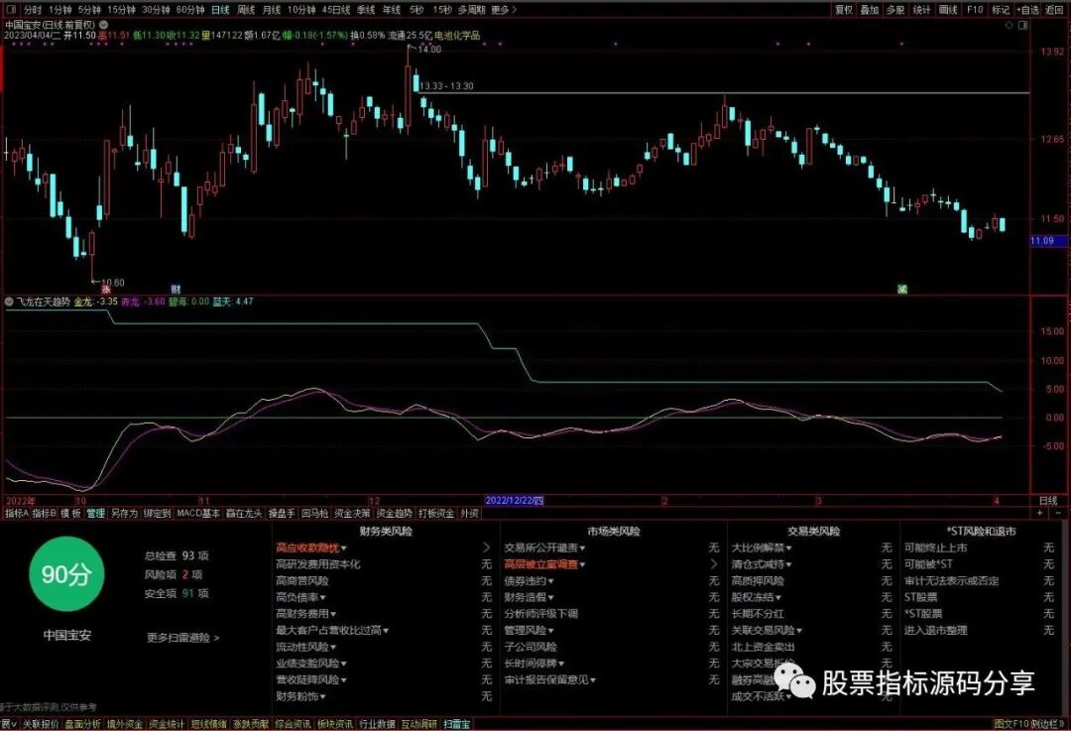This screenshot has width=1071, height=731.
Task: Click the 90分 score circle
Action: click(x=66, y=574)
